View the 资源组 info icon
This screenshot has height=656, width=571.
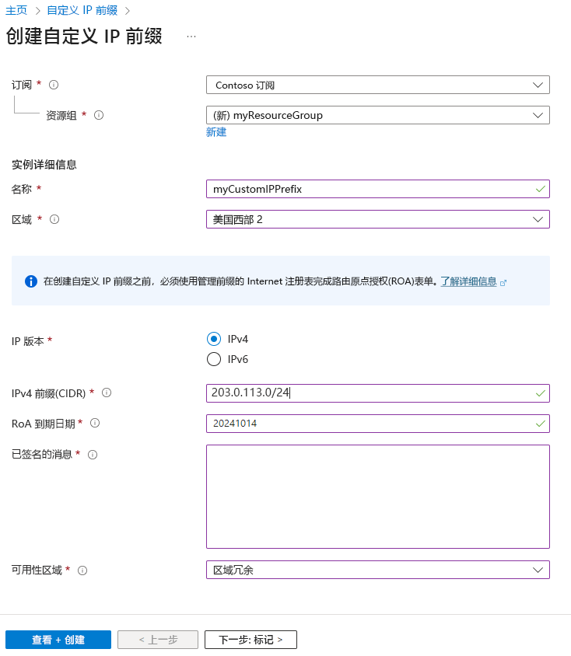tap(98, 114)
